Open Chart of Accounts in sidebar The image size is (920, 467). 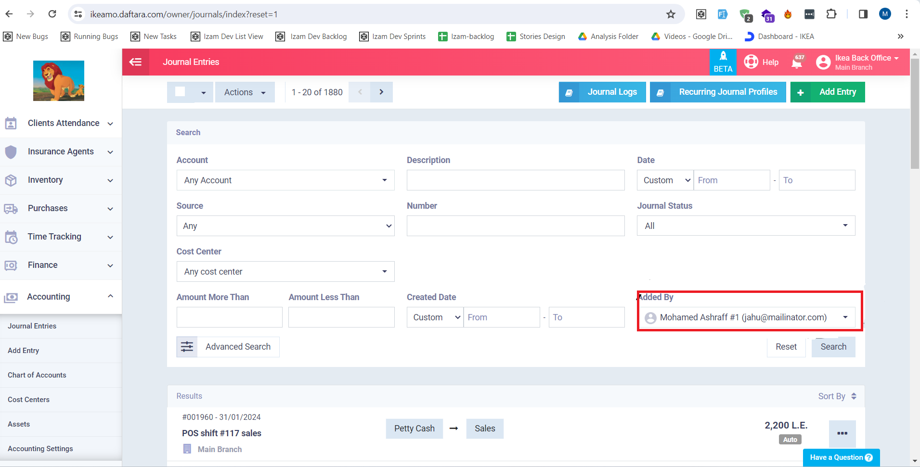pyautogui.click(x=37, y=375)
